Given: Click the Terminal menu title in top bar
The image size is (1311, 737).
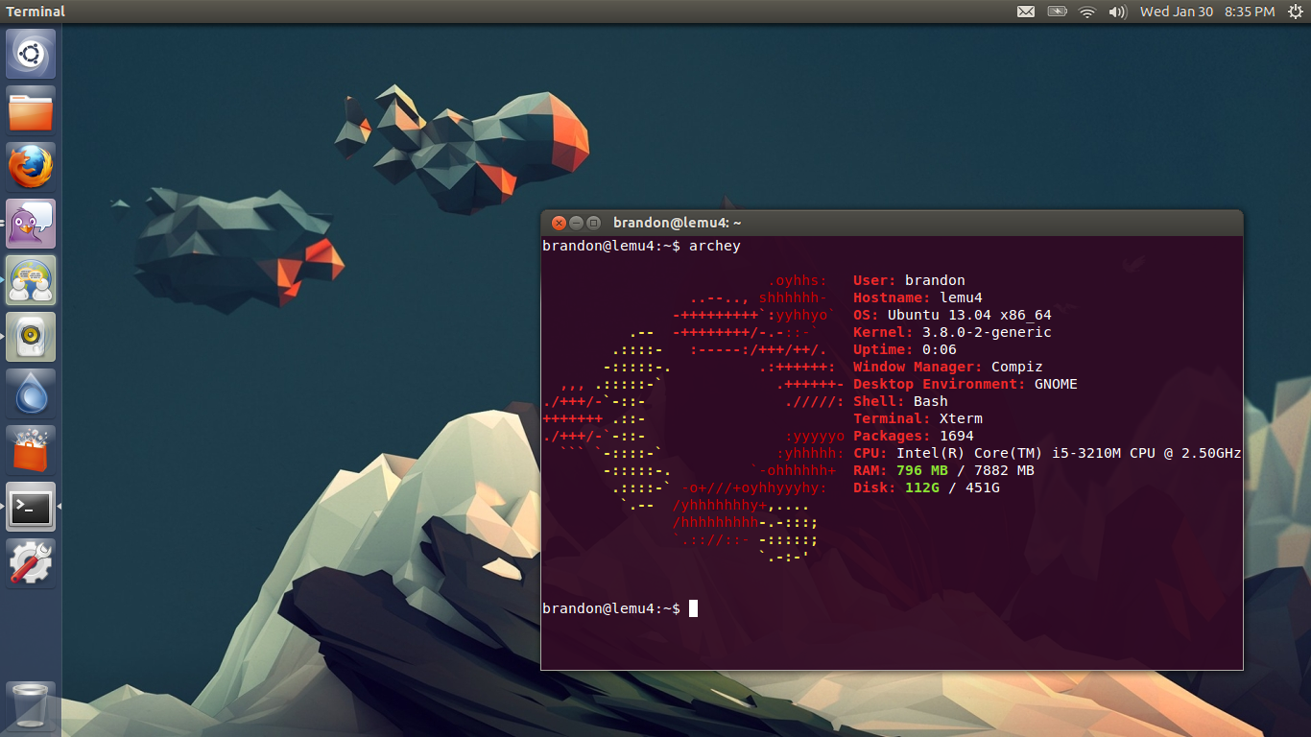Looking at the screenshot, I should (x=36, y=12).
